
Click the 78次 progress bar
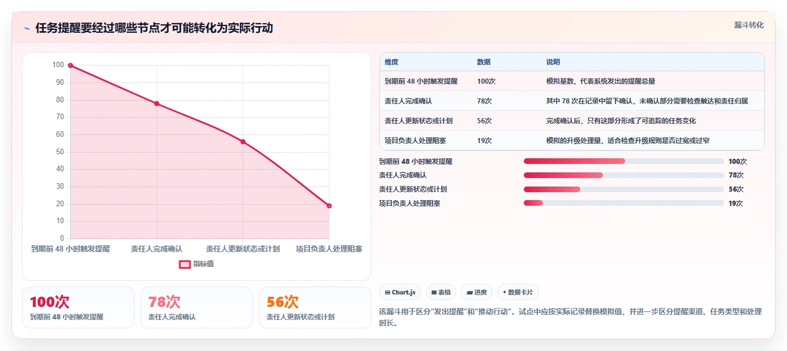[624, 175]
